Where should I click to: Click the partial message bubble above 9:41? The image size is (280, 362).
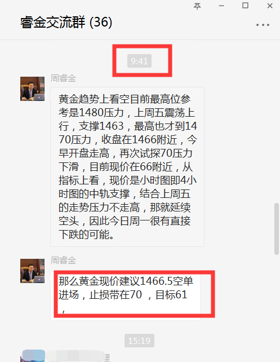pyautogui.click(x=124, y=41)
